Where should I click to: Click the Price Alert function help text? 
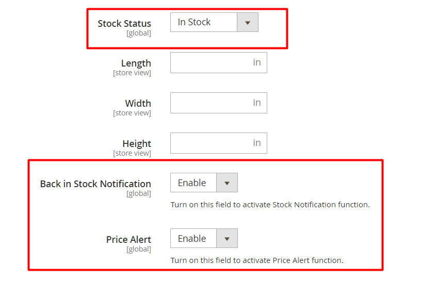click(256, 260)
